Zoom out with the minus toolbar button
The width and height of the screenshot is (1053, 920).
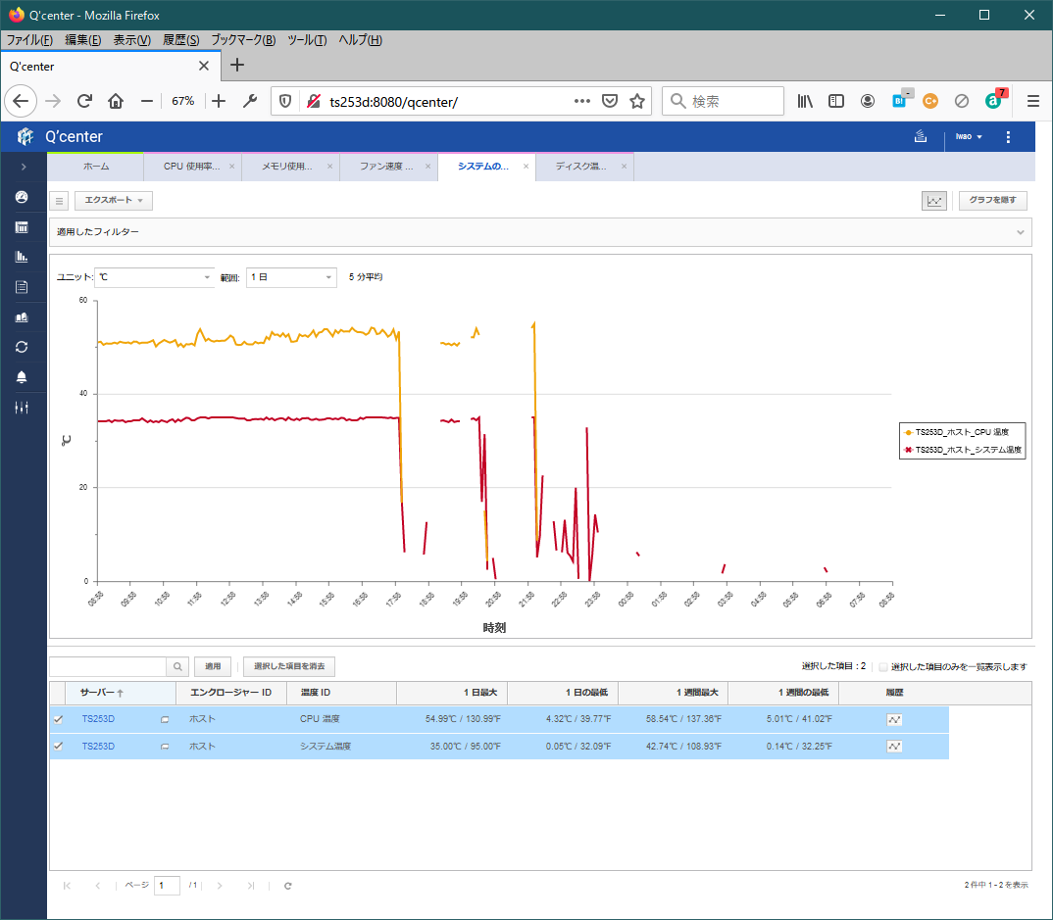click(147, 101)
